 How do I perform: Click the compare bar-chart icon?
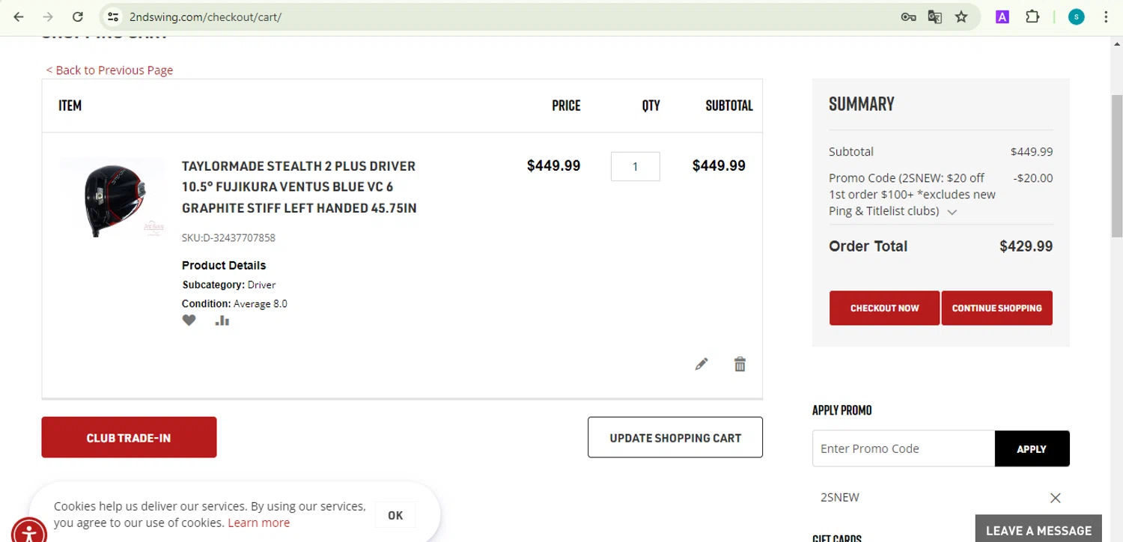(x=222, y=320)
